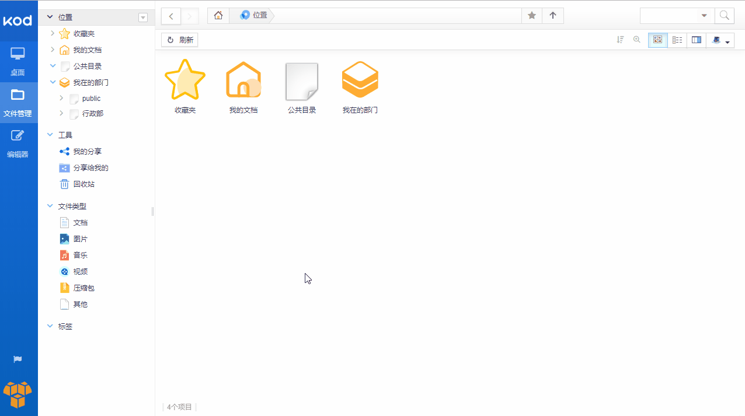Collapse 公共目录 tree node arrow
Image resolution: width=745 pixels, height=416 pixels.
click(53, 66)
